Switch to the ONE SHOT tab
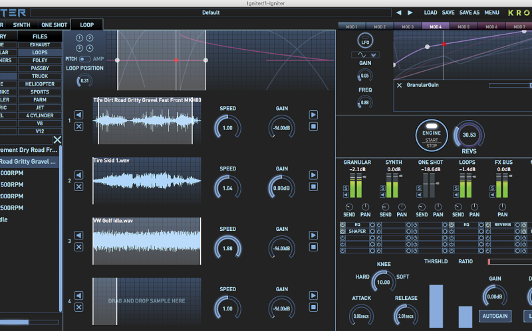This screenshot has width=532, height=331. pyautogui.click(x=55, y=25)
